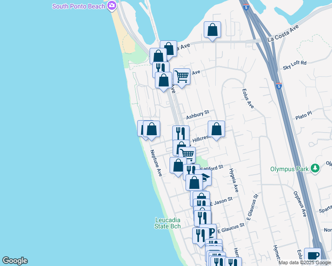This screenshot has height=266, width=332.
Task: Select the Leucadia State Bch label
Action: coord(167,223)
